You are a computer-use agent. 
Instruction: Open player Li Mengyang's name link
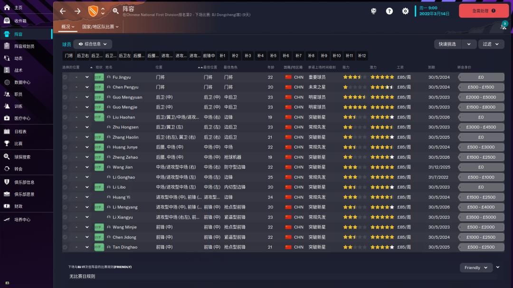[x=125, y=207]
